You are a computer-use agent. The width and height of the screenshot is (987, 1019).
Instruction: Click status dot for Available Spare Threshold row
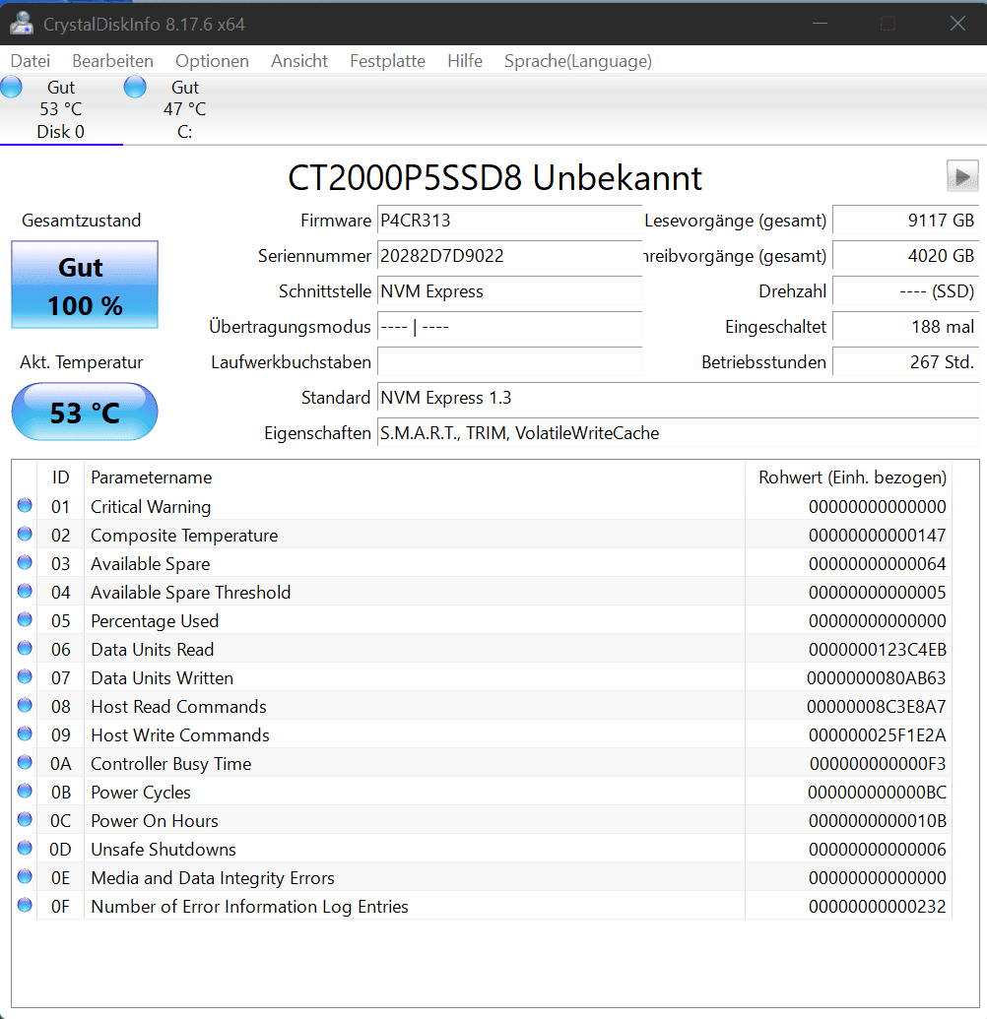(x=25, y=591)
